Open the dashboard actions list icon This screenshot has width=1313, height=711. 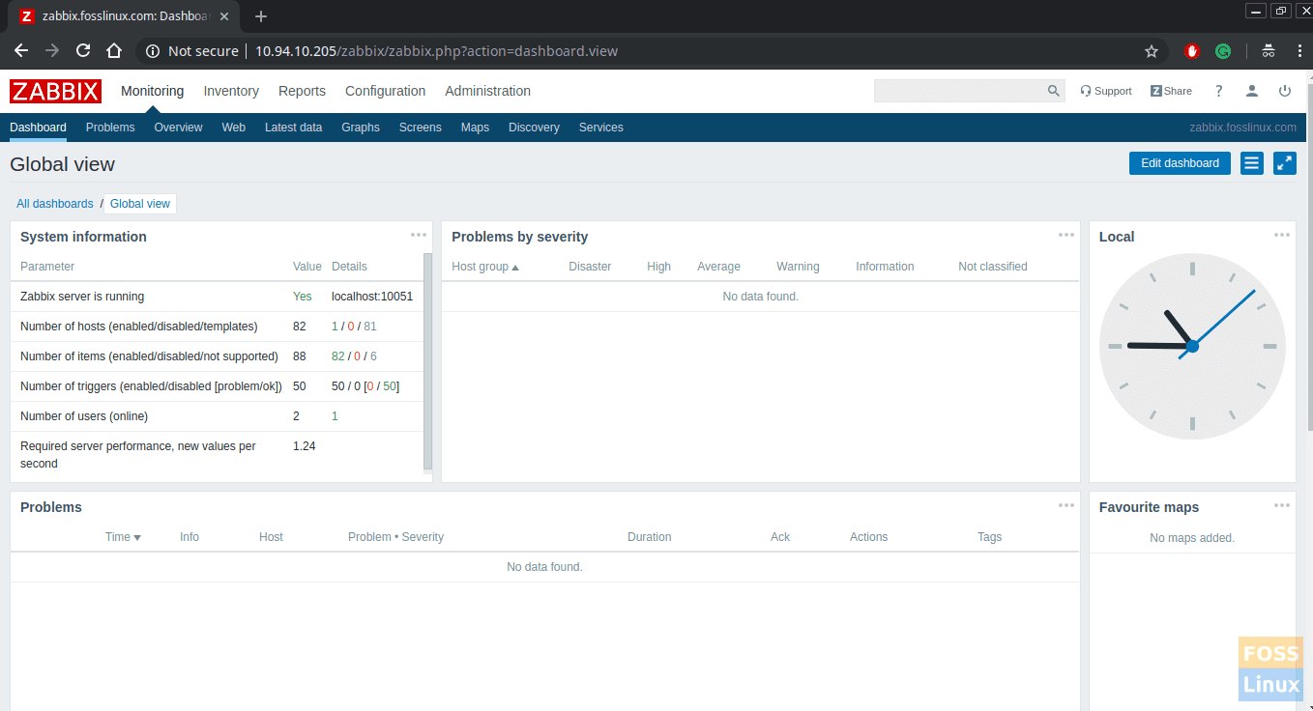click(1252, 163)
